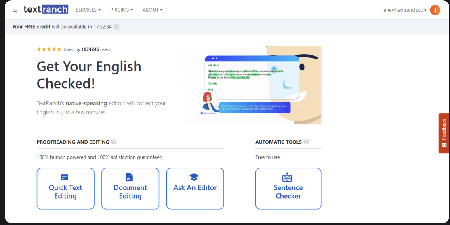Expand the SERVICES dropdown menu
450x225 pixels.
coord(88,10)
